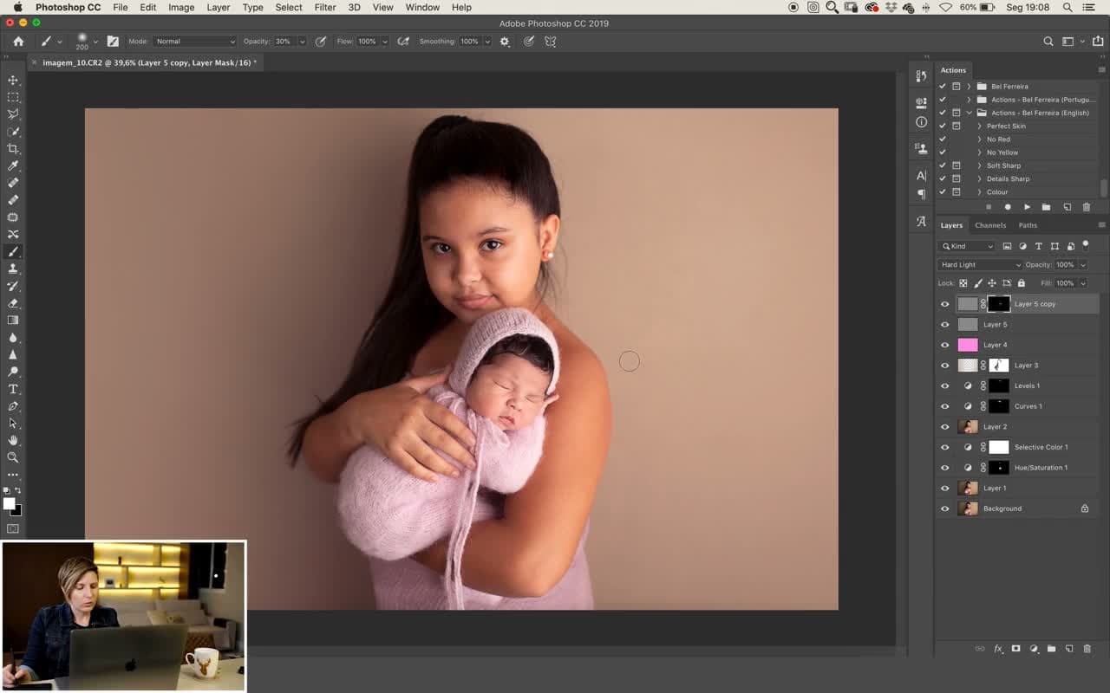
Task: Create a new action set folder
Action: 1046,207
